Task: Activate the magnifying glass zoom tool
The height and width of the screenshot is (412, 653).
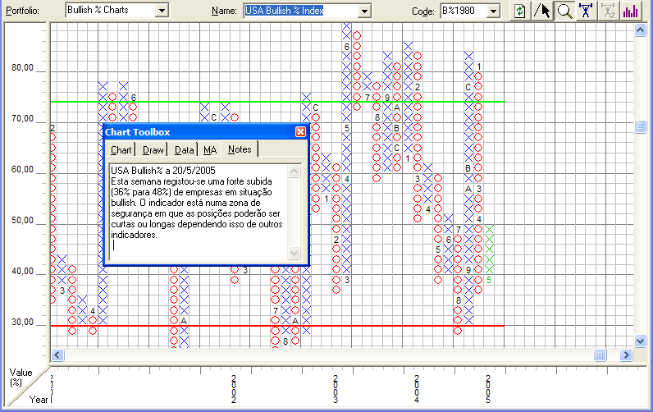Action: tap(564, 11)
